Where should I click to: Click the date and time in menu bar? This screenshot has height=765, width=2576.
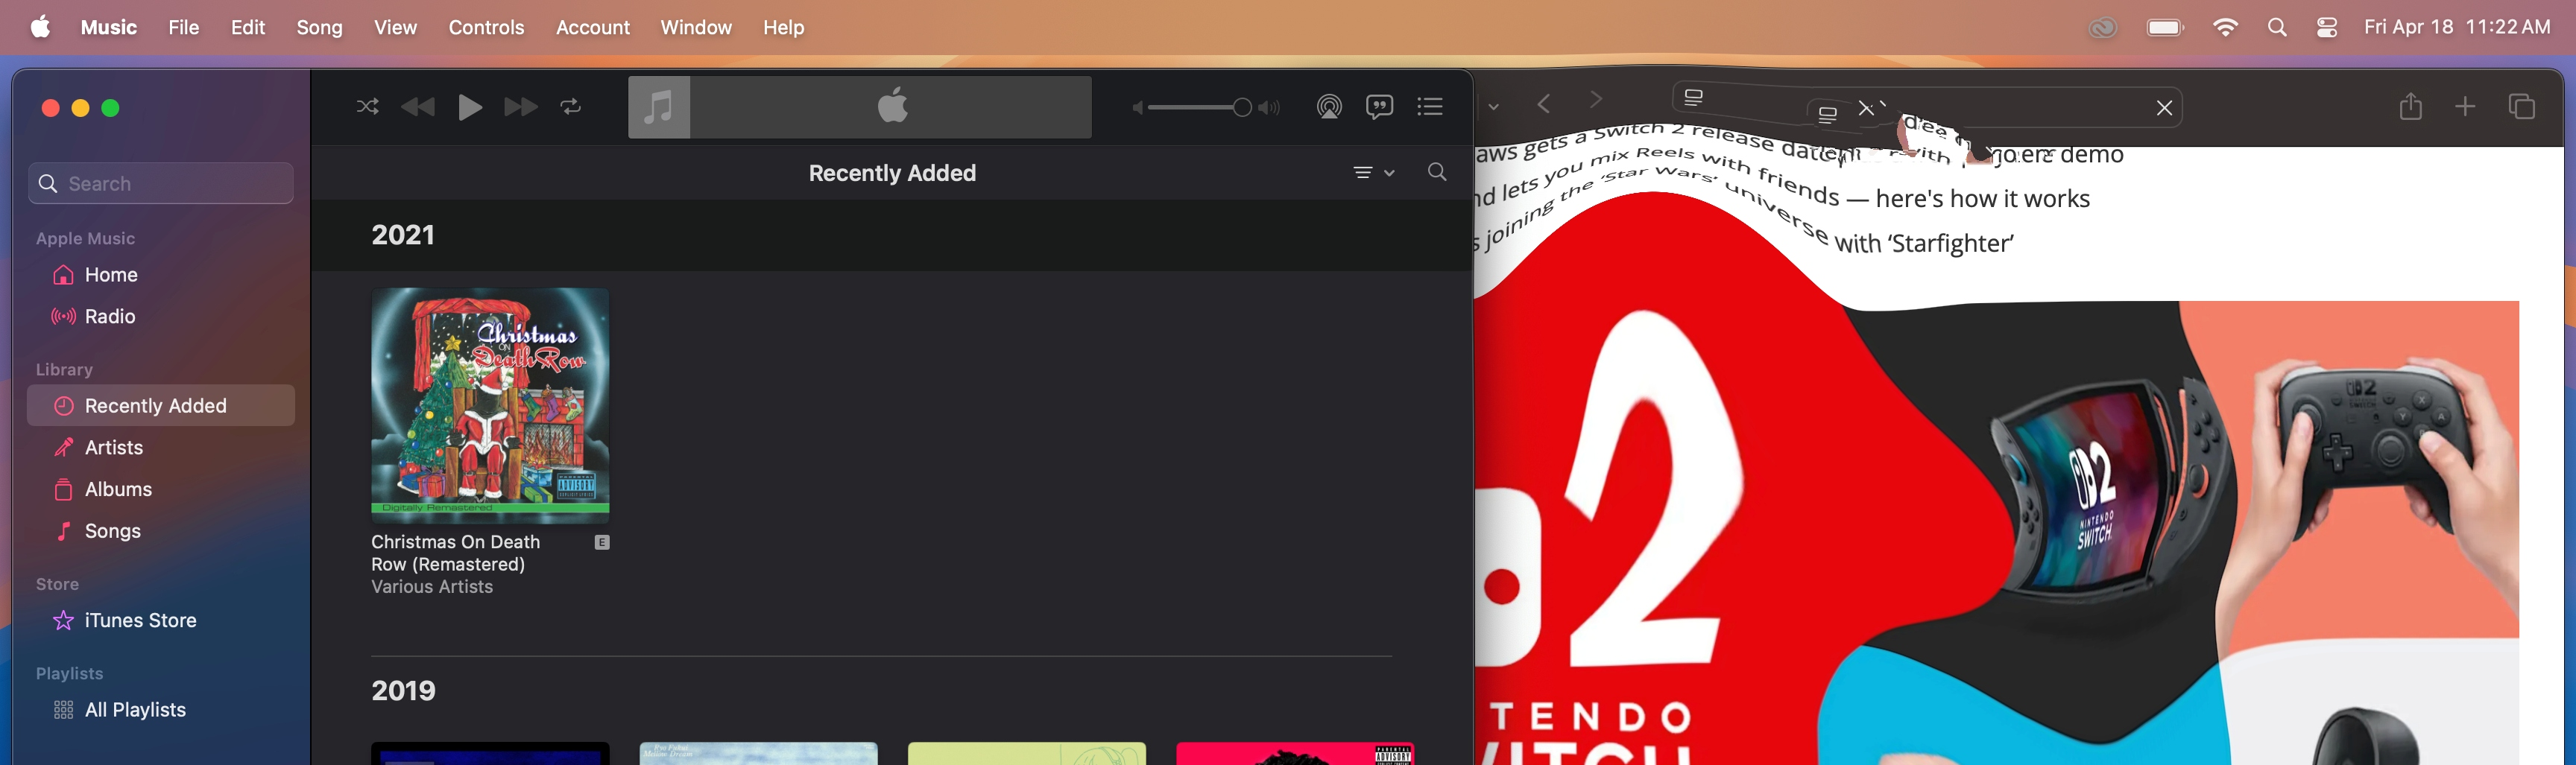pyautogui.click(x=2458, y=27)
